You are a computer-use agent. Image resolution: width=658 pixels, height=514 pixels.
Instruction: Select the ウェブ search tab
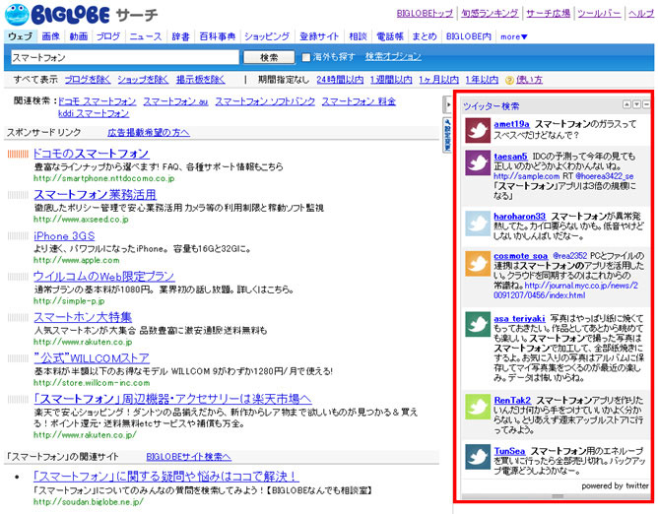point(20,36)
